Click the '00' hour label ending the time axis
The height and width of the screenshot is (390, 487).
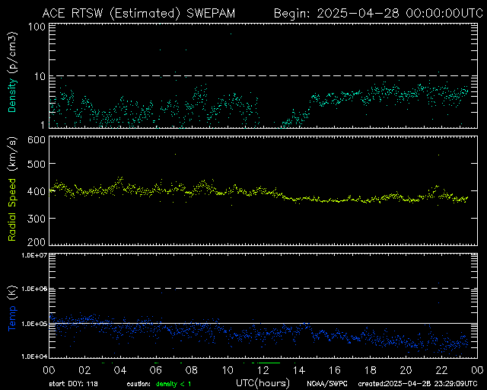coord(477,370)
